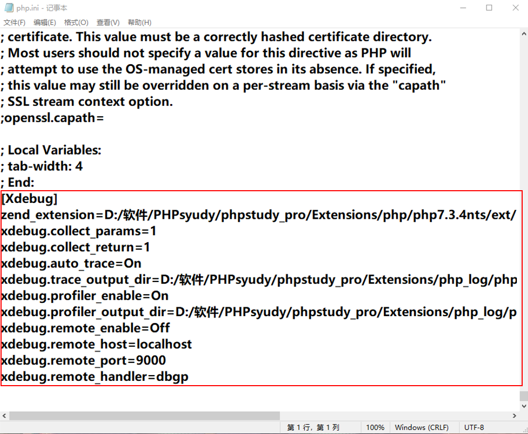The height and width of the screenshot is (434, 528).
Task: Click the vertical scrollbar down arrow
Action: 524,406
